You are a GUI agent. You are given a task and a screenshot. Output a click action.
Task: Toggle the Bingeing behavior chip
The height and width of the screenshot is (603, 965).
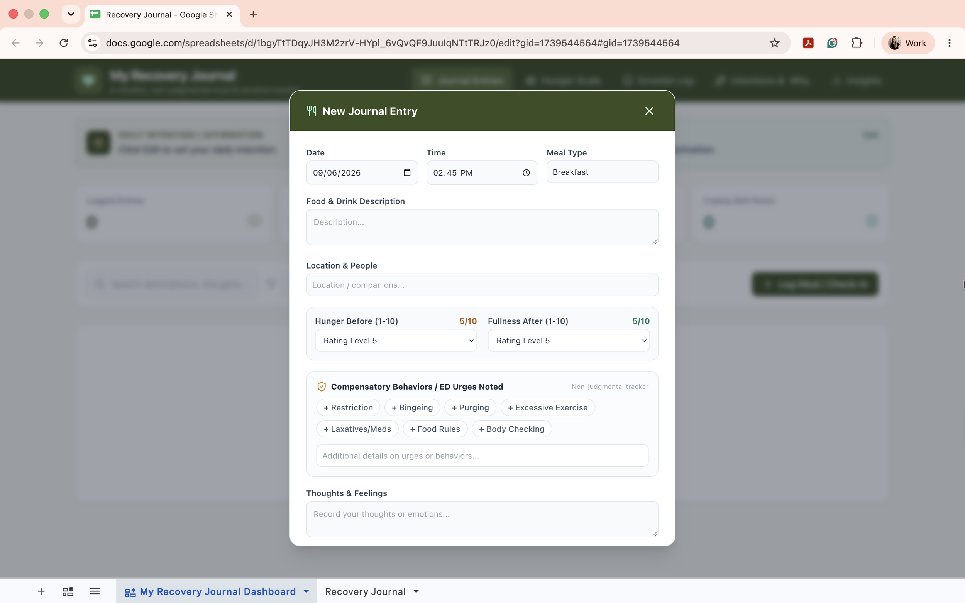[412, 407]
